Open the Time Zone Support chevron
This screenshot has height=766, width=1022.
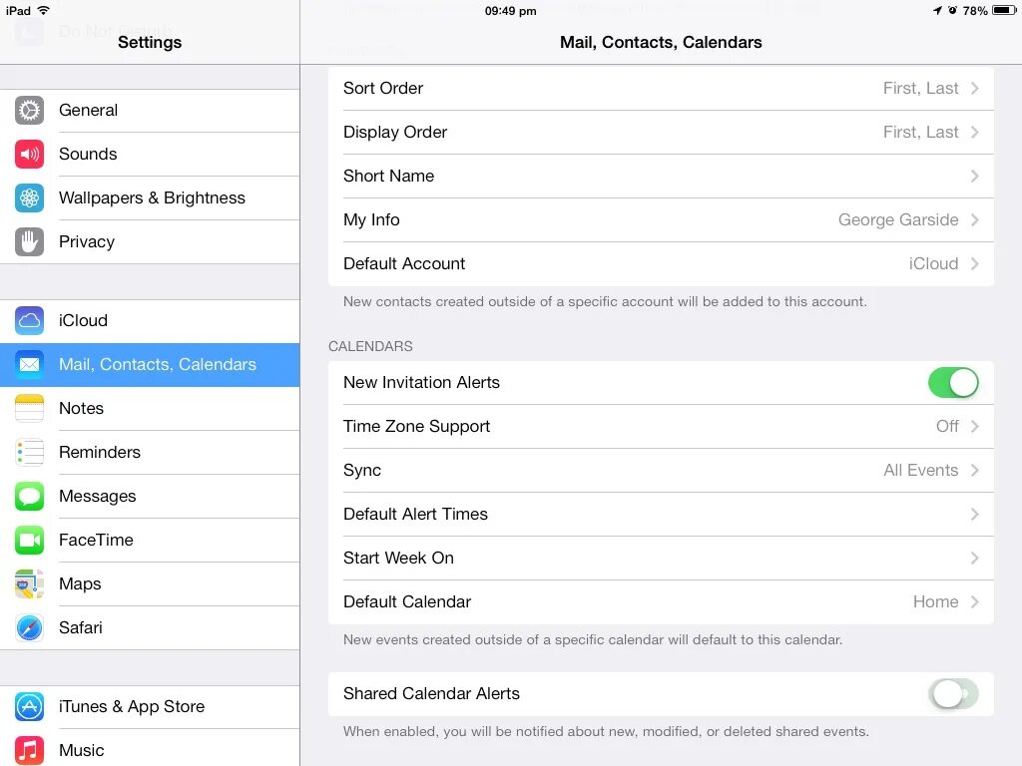pyautogui.click(x=974, y=426)
